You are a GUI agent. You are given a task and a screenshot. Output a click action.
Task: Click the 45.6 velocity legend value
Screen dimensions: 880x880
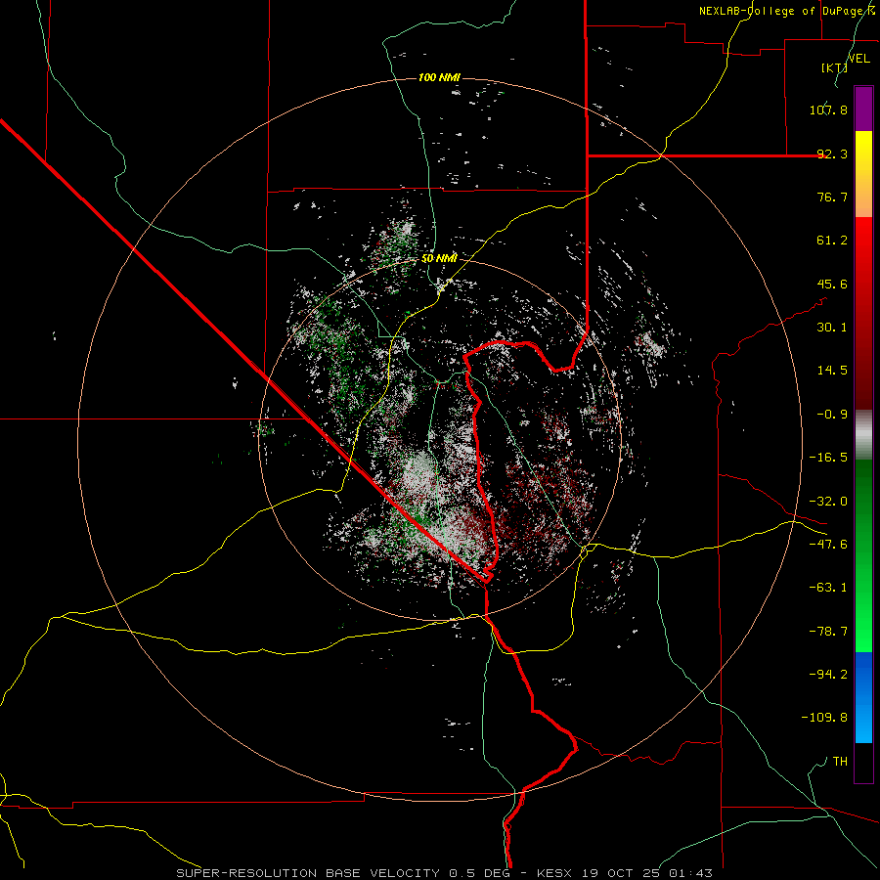[832, 284]
